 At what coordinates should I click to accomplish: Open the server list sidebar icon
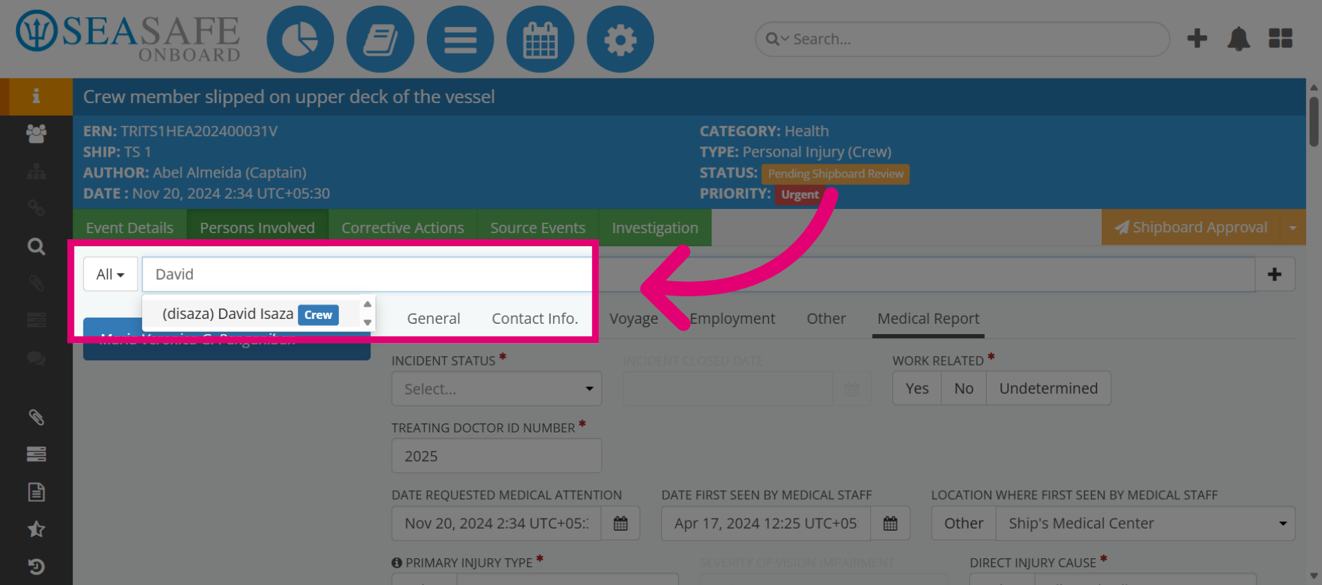click(36, 454)
